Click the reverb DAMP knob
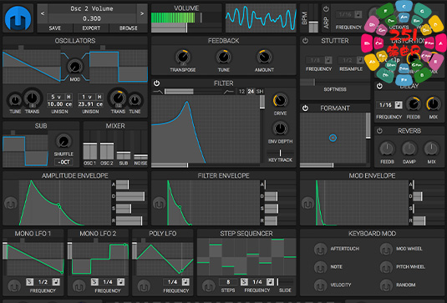Image resolution: width=447 pixels, height=303 pixels. point(409,149)
